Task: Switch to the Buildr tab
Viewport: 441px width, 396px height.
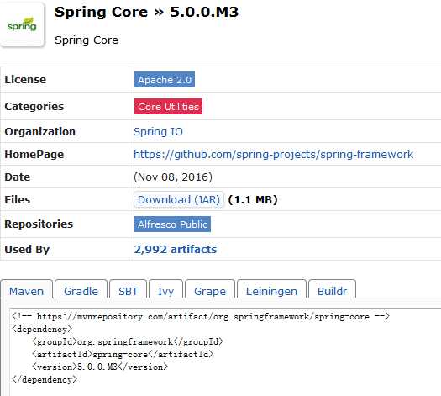Action: point(332,289)
